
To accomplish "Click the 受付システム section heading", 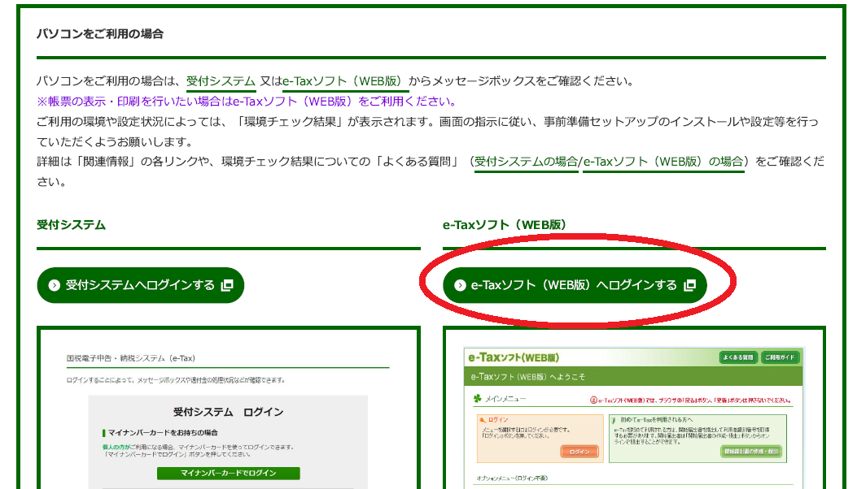I will coord(71,225).
